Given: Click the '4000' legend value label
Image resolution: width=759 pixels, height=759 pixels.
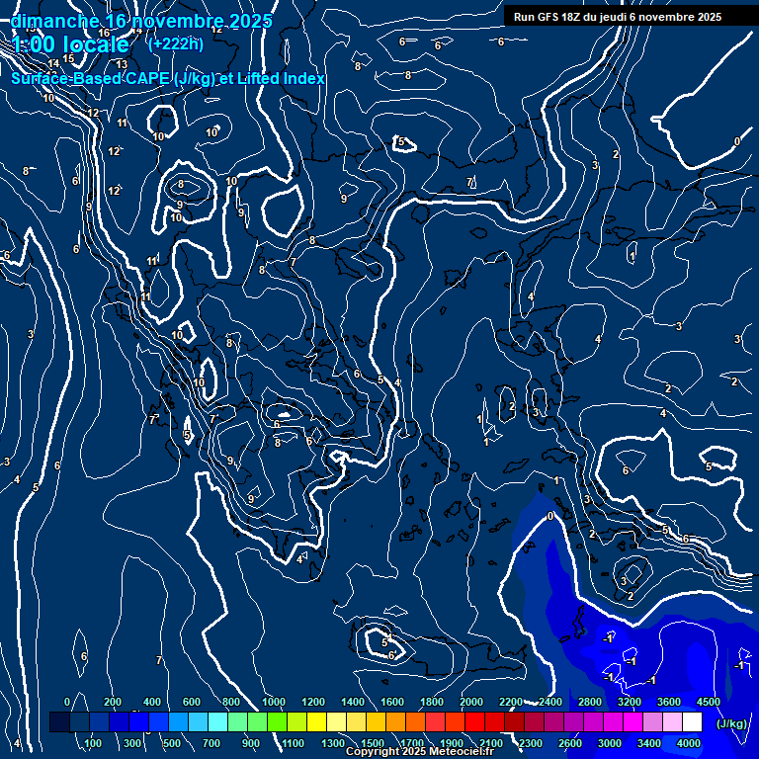Looking at the screenshot, I should click(688, 743).
